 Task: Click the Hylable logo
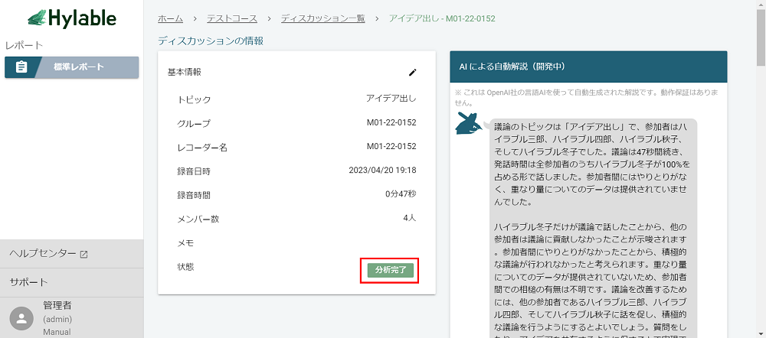71,18
